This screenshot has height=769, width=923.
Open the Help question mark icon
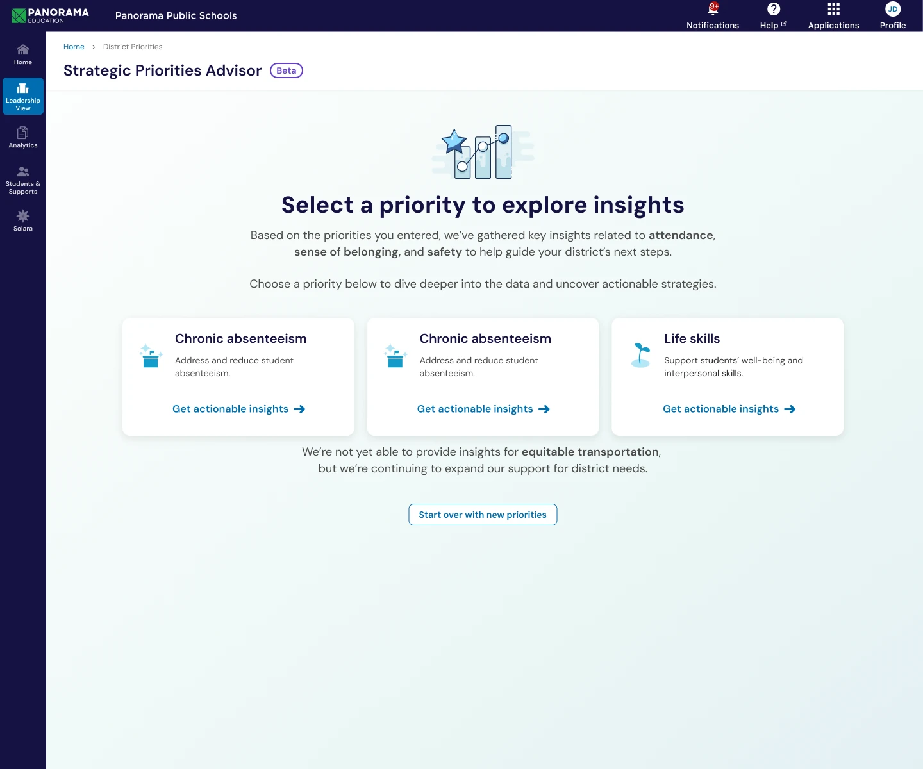click(x=774, y=9)
